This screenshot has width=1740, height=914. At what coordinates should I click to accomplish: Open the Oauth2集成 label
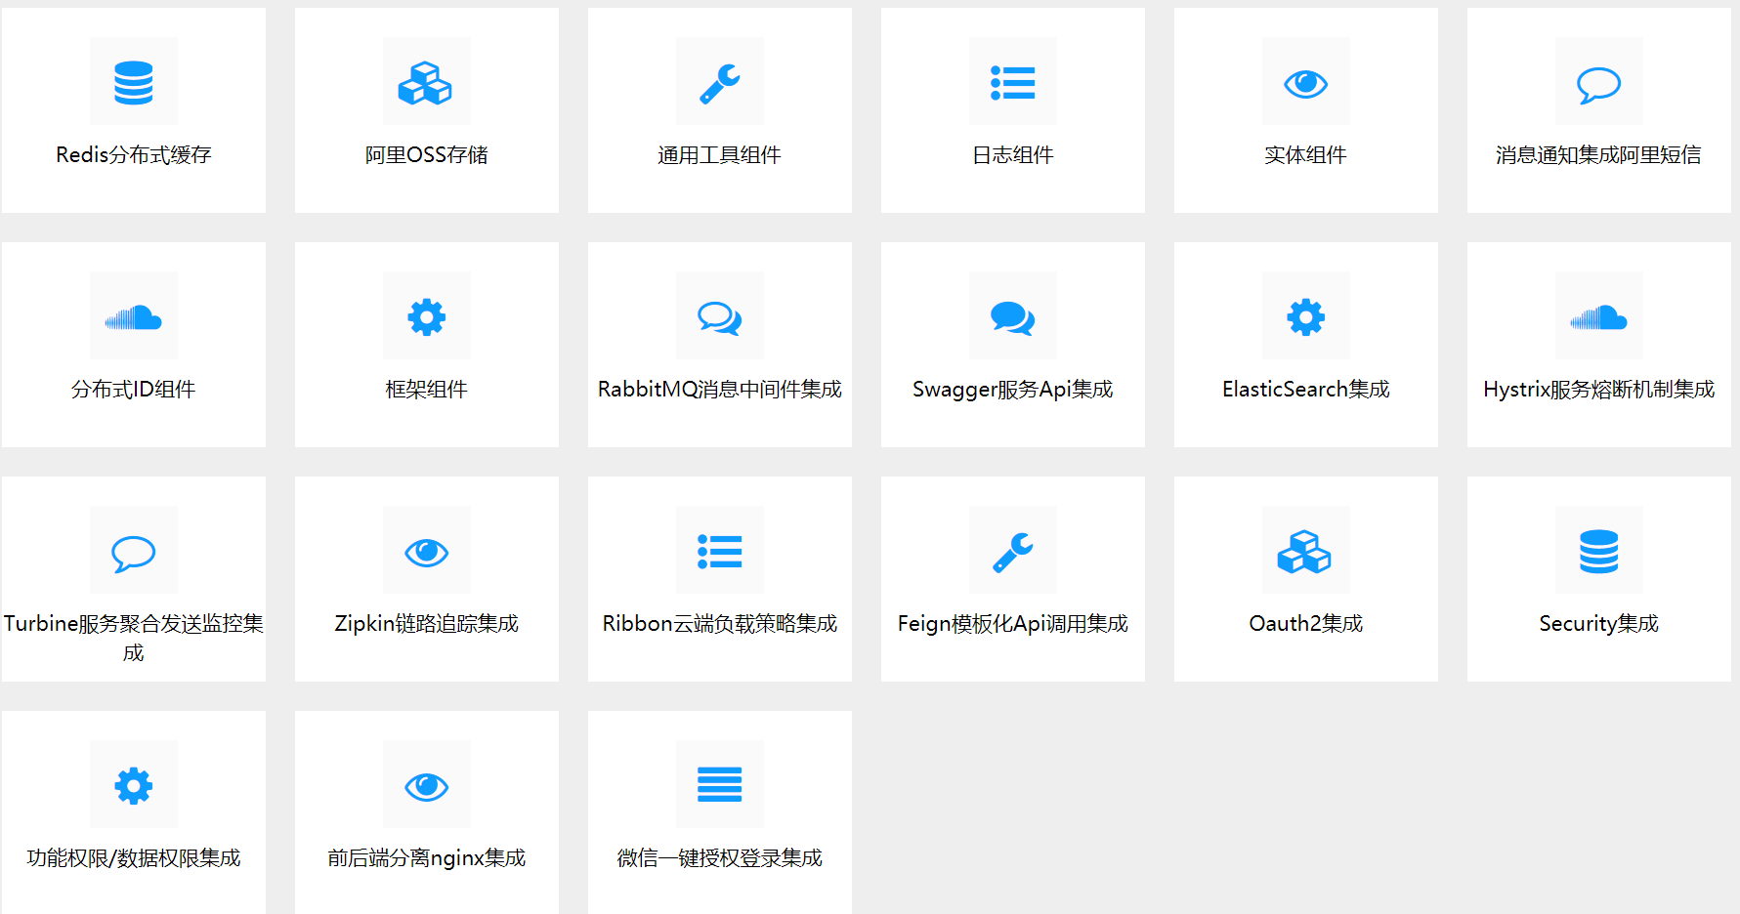[1306, 623]
